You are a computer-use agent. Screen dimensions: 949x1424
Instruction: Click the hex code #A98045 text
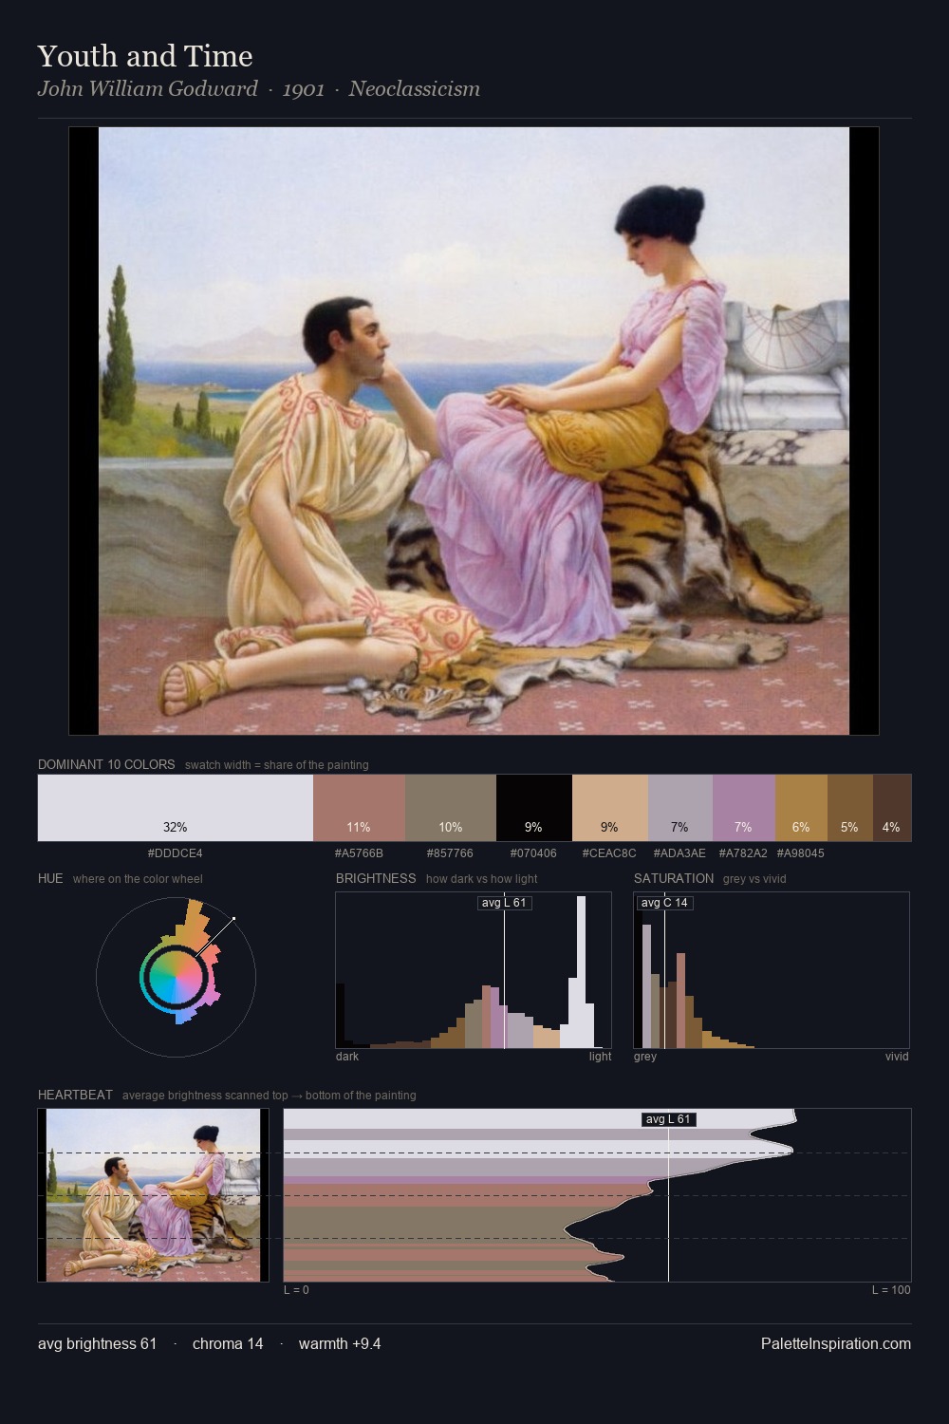(x=801, y=853)
